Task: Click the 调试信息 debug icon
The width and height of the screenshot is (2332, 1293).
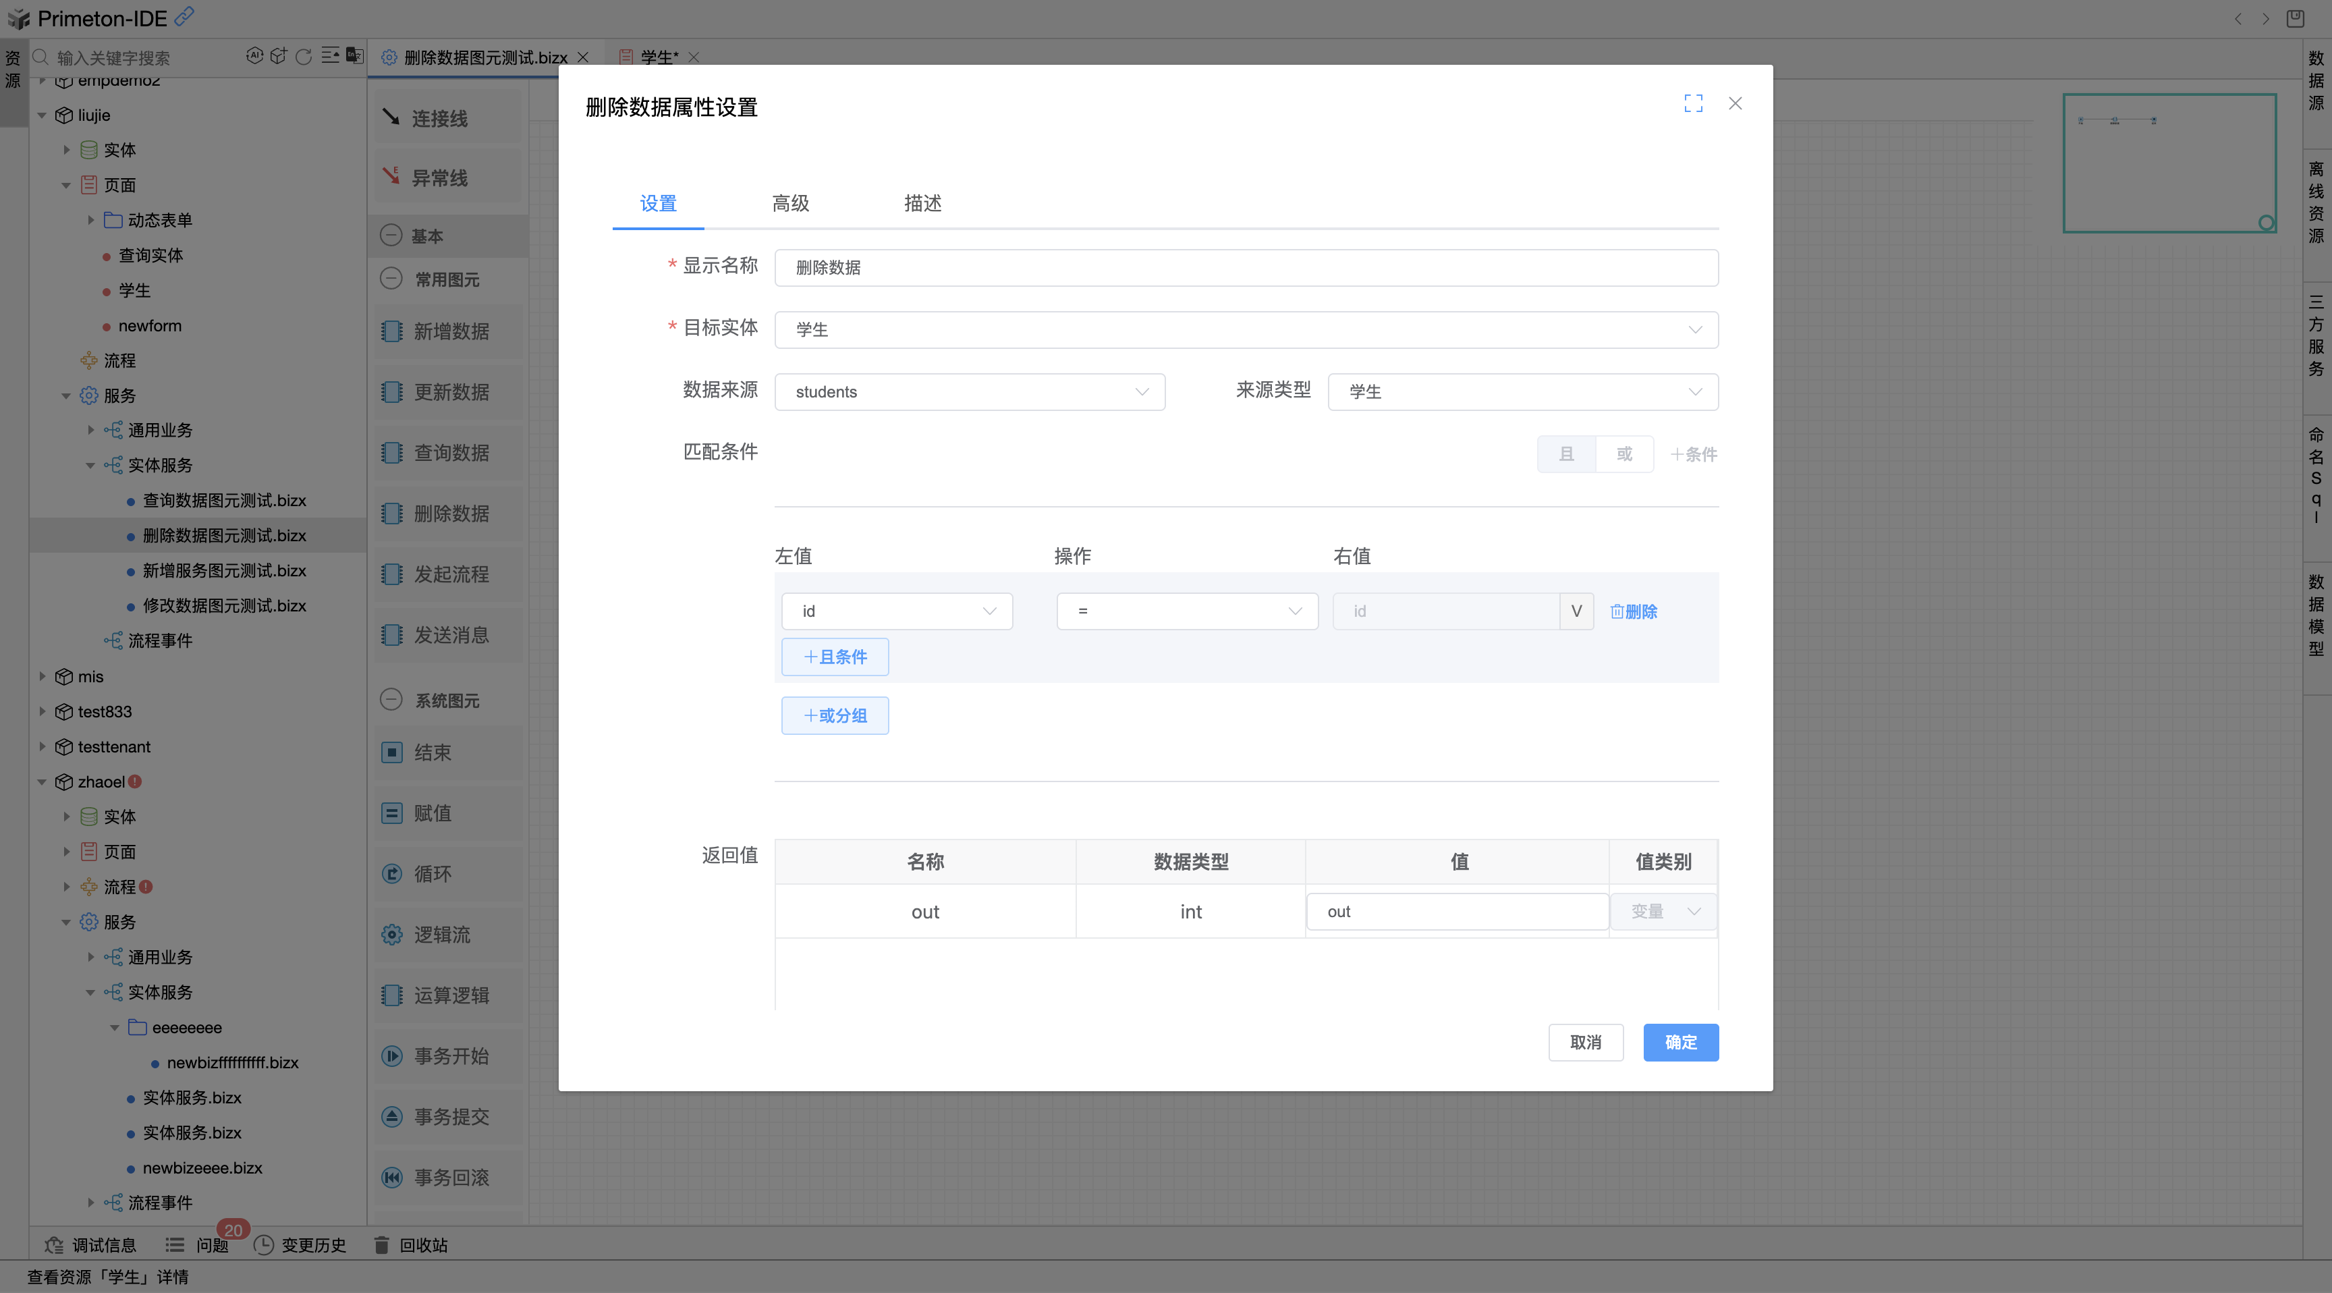Action: (x=54, y=1245)
